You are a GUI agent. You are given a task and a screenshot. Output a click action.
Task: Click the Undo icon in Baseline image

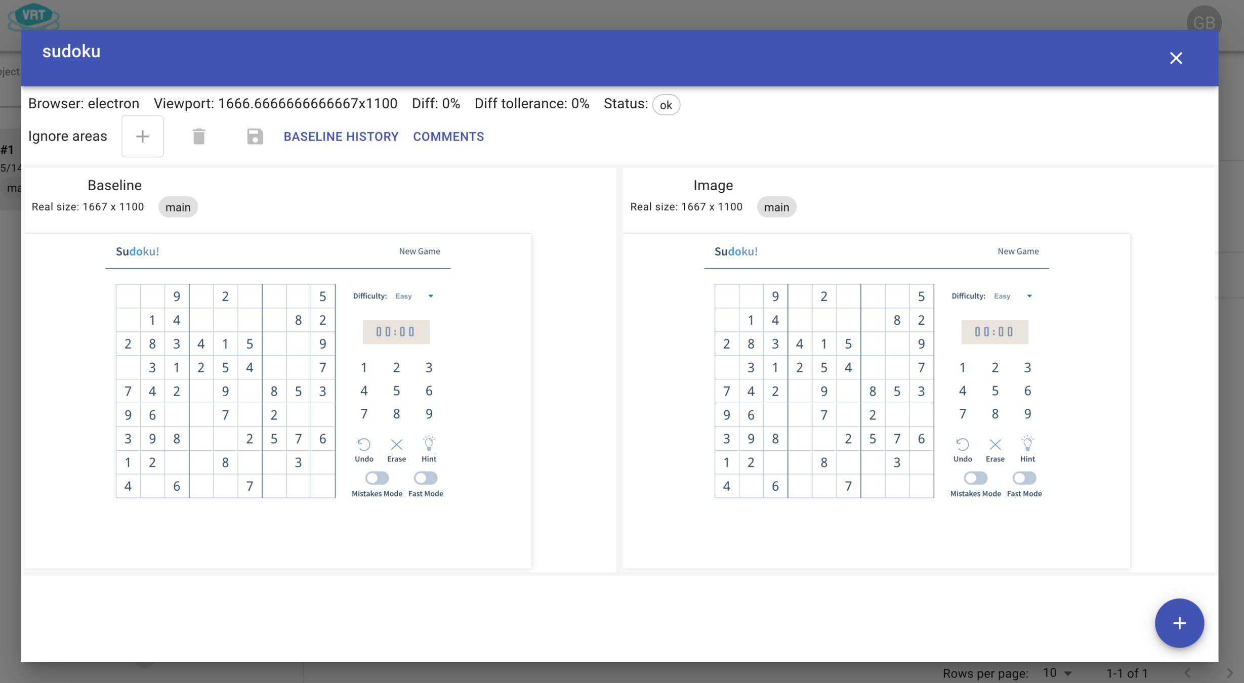[x=364, y=445]
